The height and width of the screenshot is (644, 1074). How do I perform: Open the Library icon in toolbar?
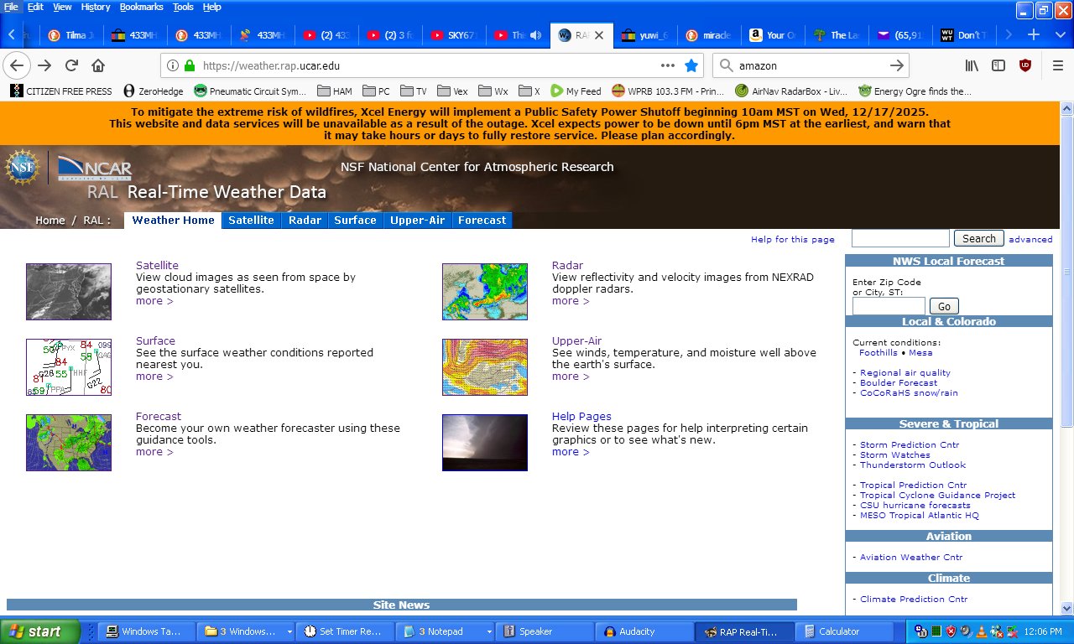(972, 65)
